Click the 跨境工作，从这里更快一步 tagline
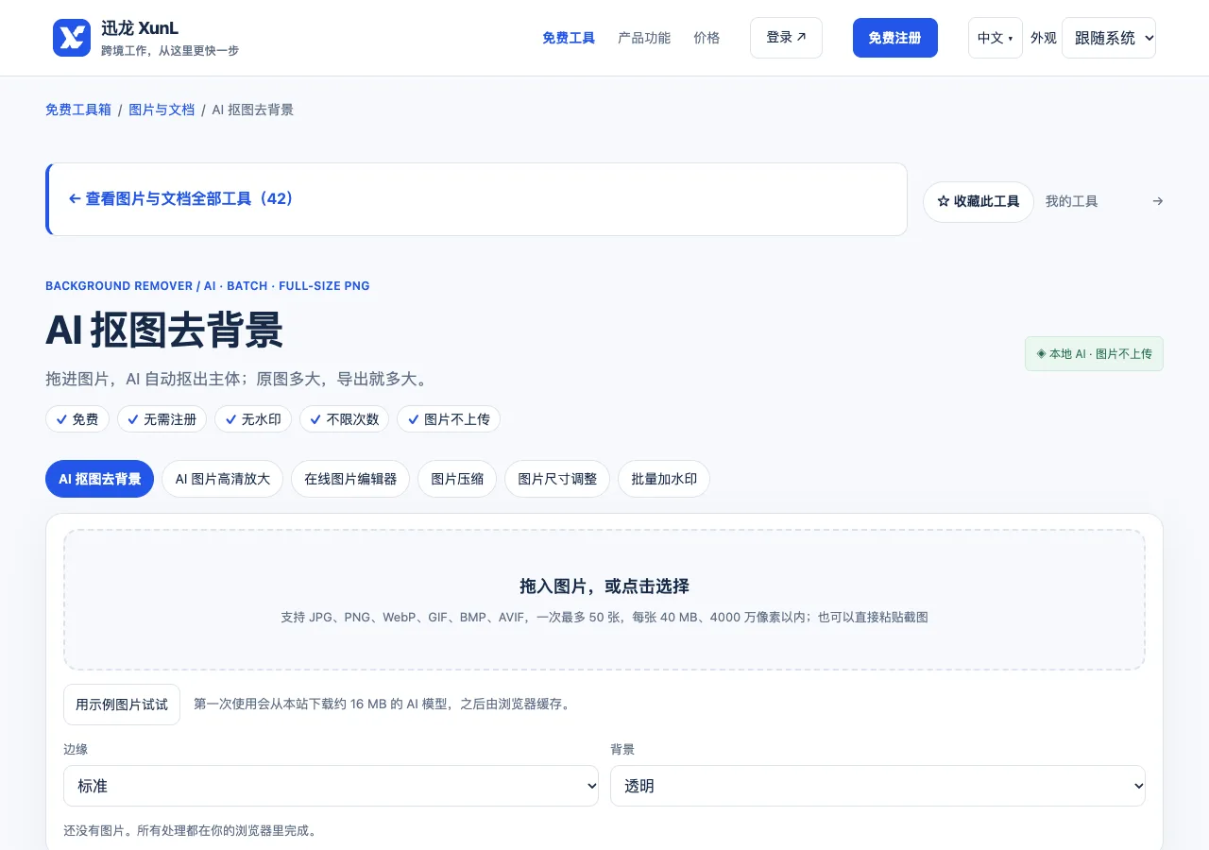 point(170,51)
